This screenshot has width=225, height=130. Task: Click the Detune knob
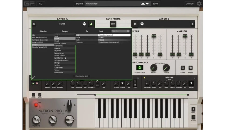tap(116, 83)
